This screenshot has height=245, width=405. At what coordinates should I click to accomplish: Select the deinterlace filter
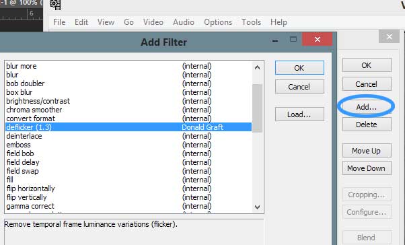point(128,136)
